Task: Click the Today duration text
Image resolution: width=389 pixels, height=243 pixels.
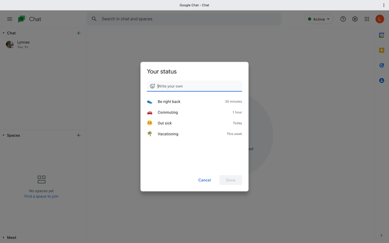Action: click(x=237, y=123)
